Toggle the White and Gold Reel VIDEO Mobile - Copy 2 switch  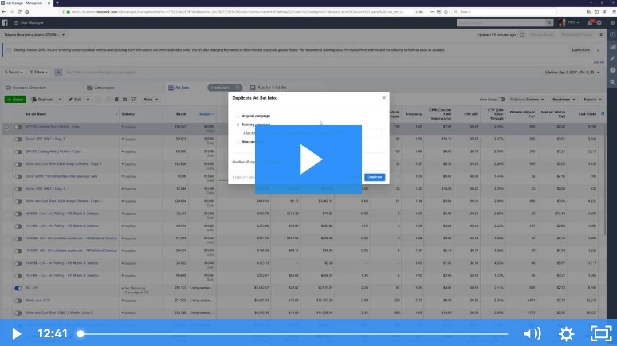click(x=18, y=313)
